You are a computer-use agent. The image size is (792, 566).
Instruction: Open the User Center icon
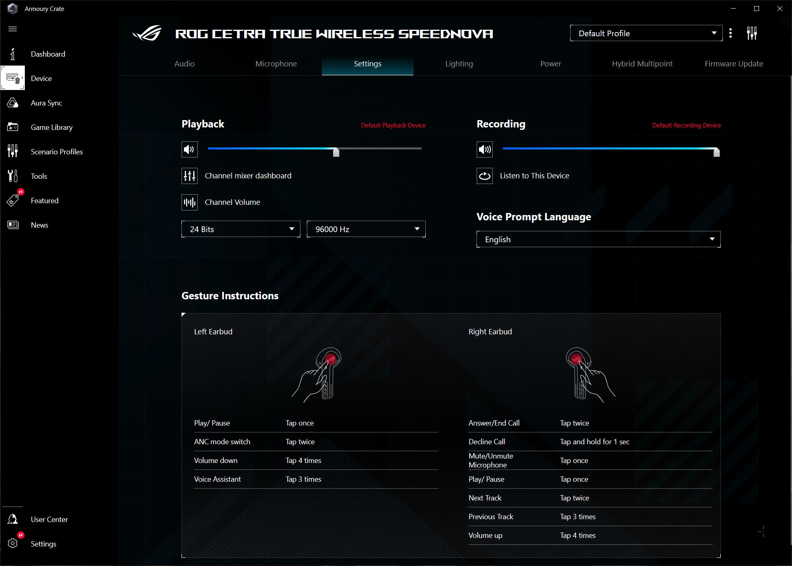click(x=13, y=519)
